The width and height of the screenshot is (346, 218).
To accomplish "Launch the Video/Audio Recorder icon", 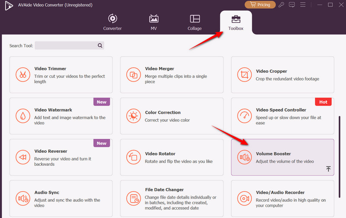I will tap(244, 198).
